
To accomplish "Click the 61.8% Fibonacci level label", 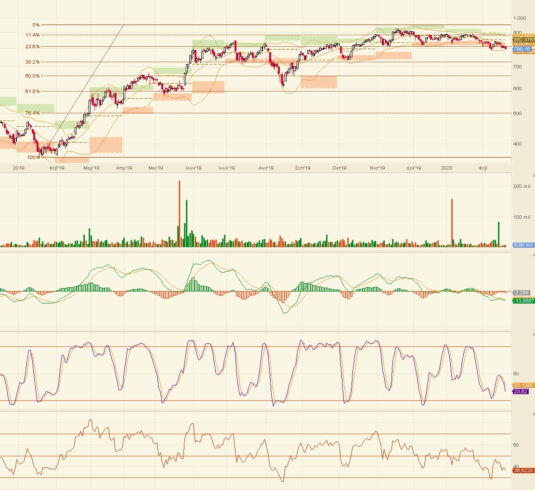I will click(x=33, y=91).
